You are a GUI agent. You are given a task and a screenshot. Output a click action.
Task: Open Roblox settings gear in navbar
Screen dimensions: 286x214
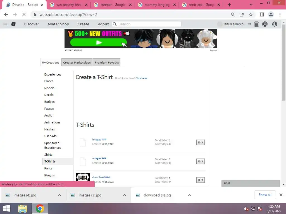[275, 24]
